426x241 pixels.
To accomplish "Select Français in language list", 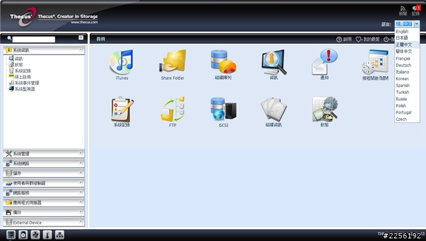I will [x=407, y=58].
